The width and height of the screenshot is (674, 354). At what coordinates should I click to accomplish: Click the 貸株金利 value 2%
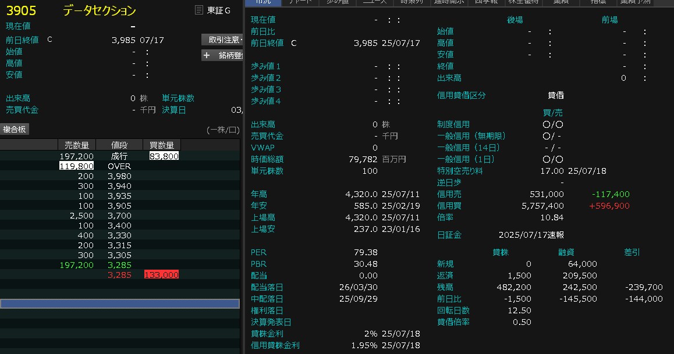click(371, 334)
